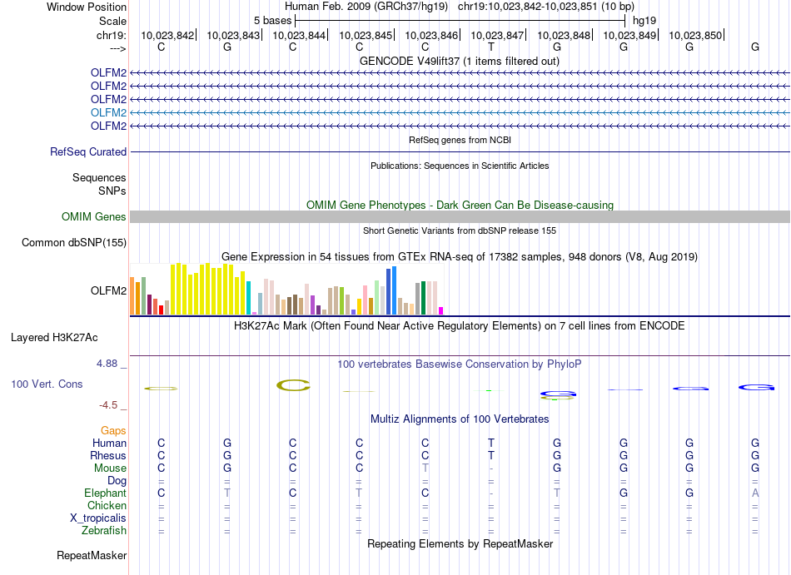Click the cyan bar in the GTEx expression chart
Viewport: 791px width, 575px height.
[249, 299]
